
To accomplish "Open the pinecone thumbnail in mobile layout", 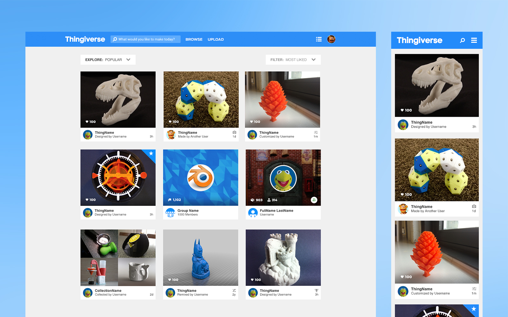I will pos(437,252).
